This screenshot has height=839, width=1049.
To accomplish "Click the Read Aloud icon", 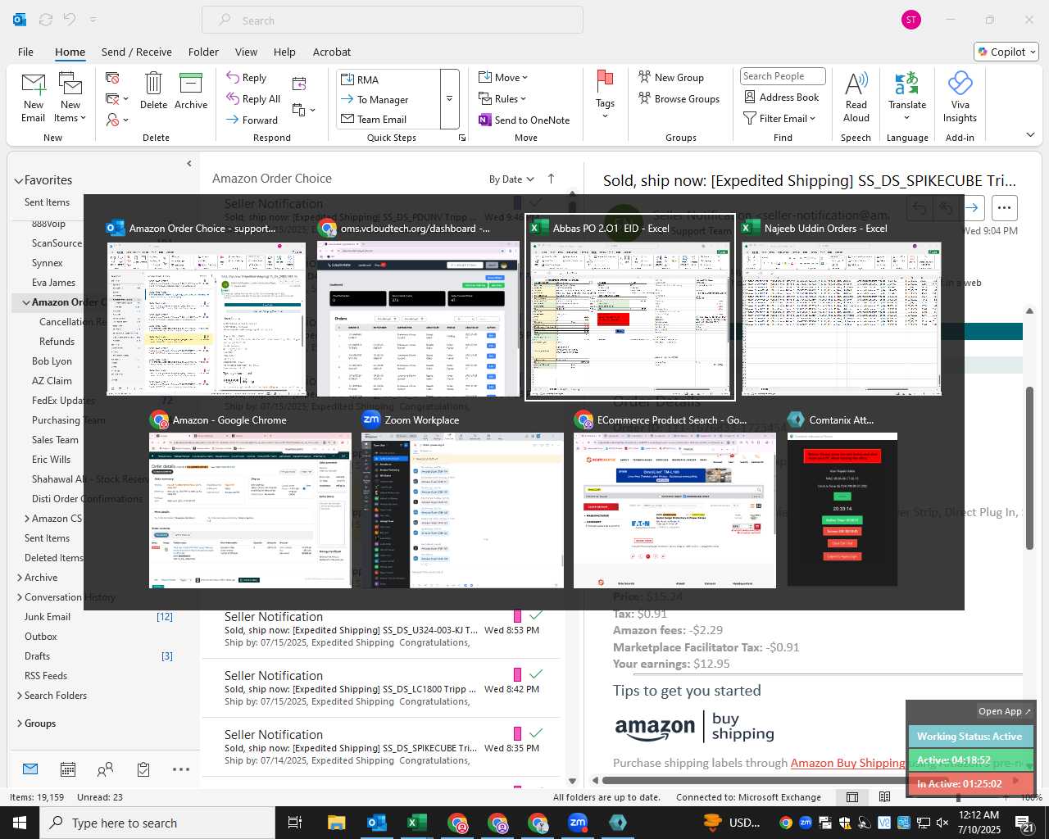I will pos(856,97).
